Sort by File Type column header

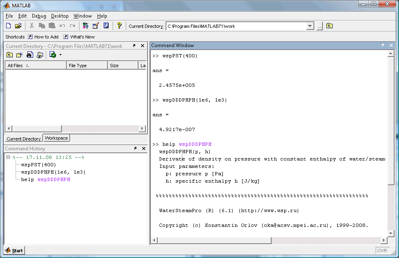click(x=87, y=66)
